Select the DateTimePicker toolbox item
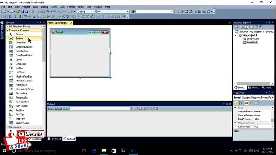This screenshot has height=155, width=276. coord(24,55)
